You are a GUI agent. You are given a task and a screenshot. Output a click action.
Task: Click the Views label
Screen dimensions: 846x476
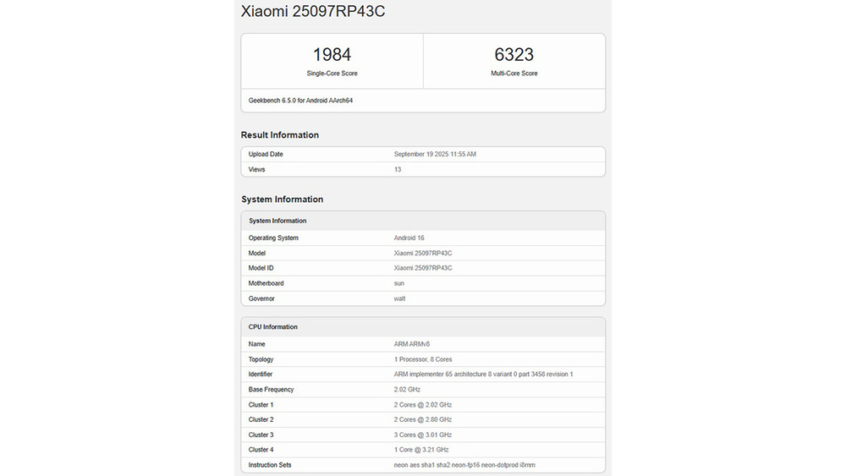pos(256,169)
